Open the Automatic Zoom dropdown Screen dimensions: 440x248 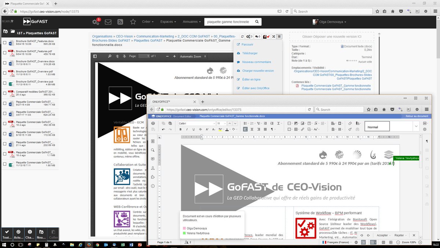pos(193,56)
